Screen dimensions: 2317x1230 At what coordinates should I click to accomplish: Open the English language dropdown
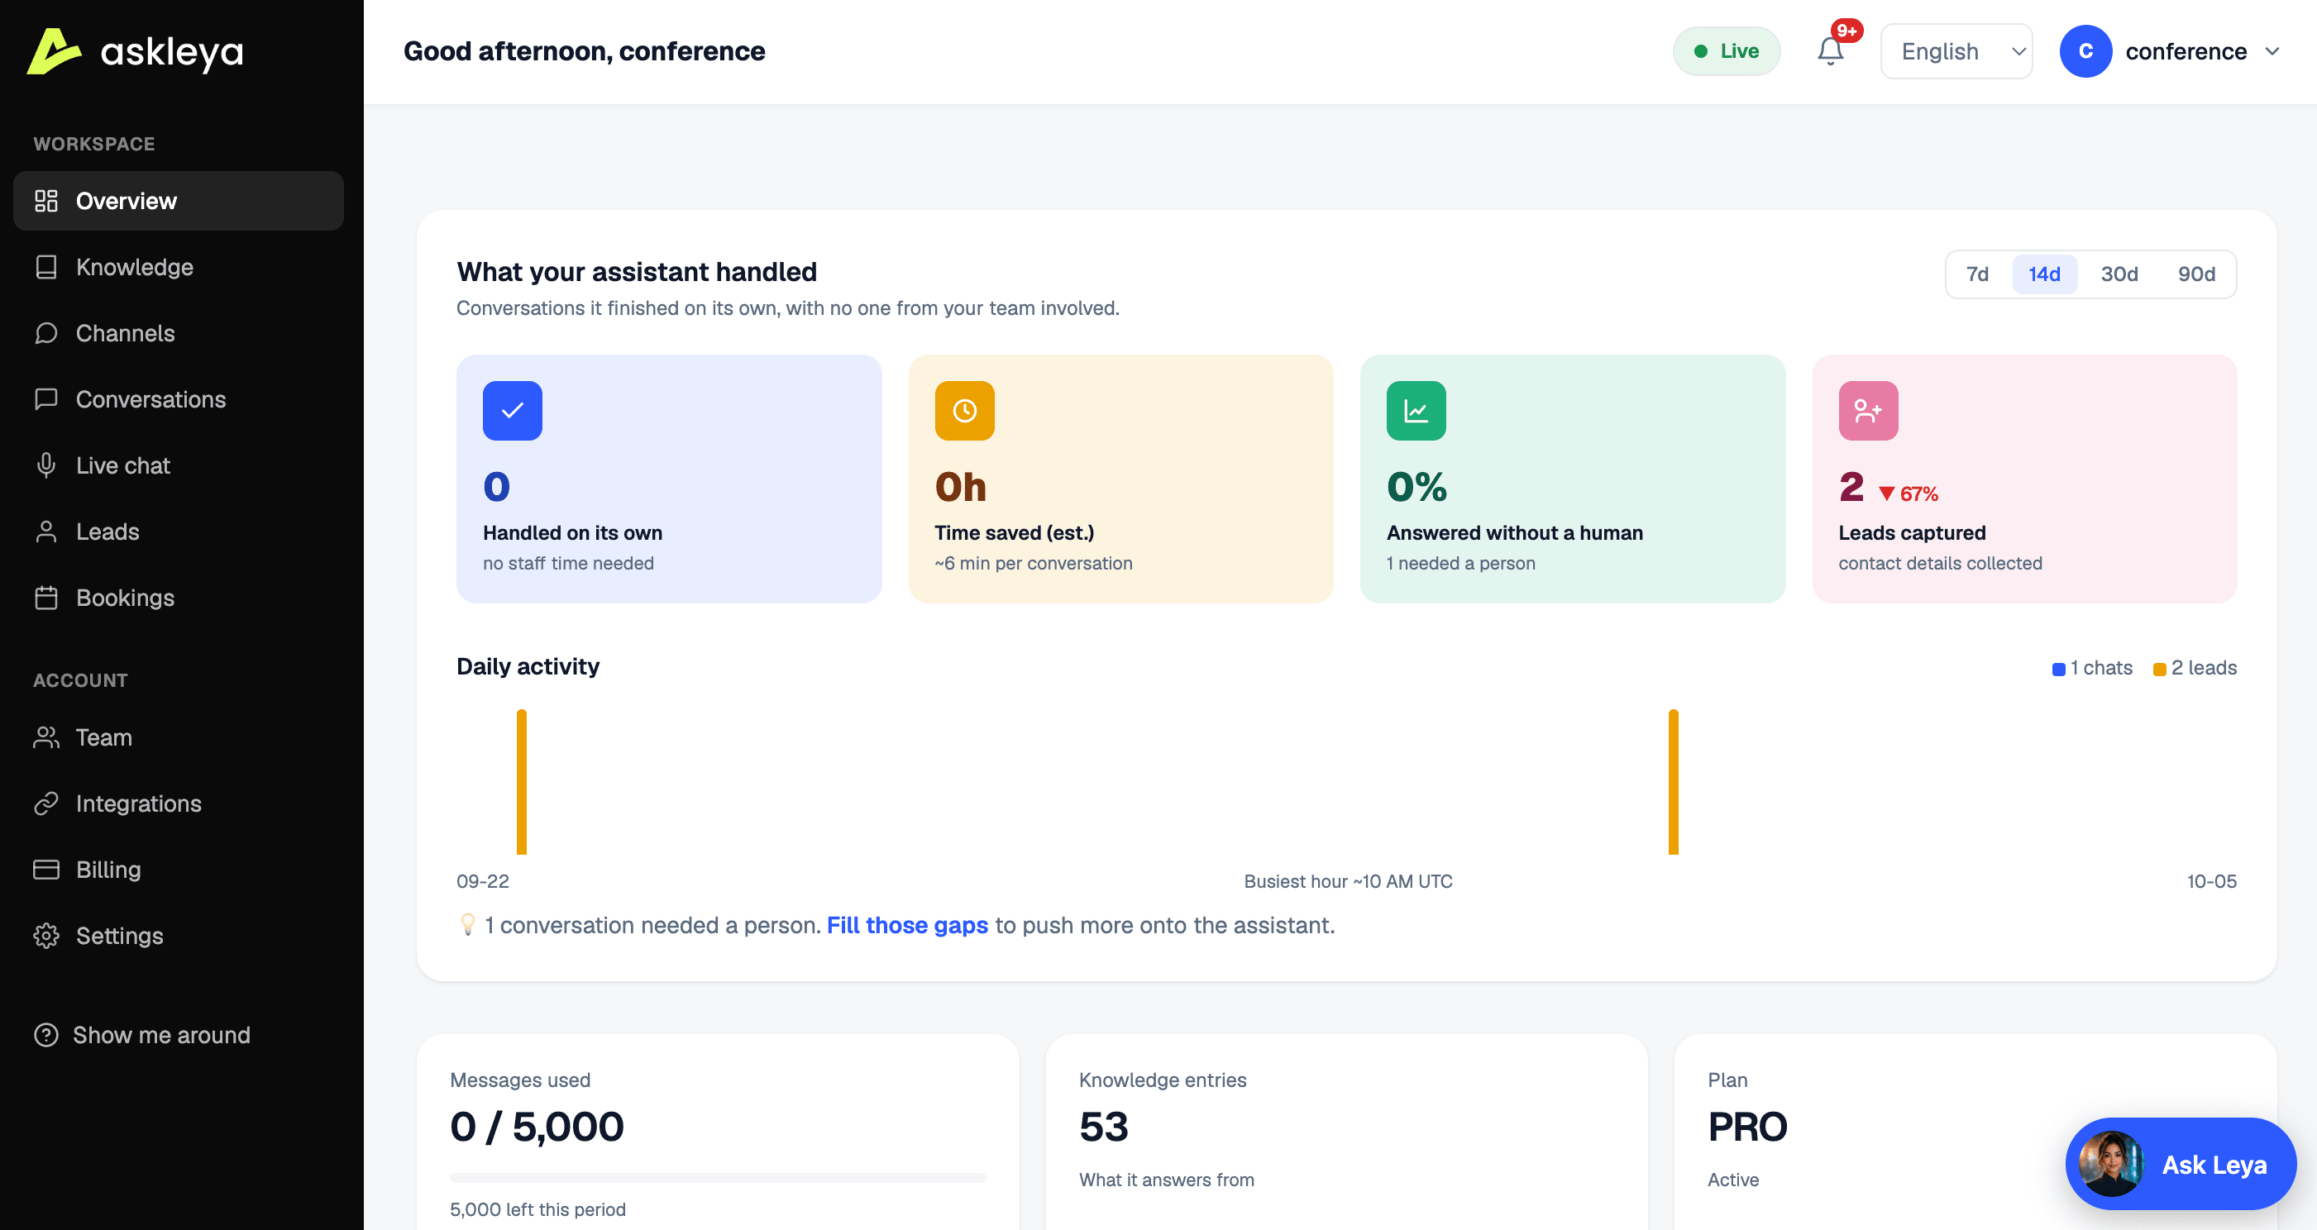(1956, 51)
